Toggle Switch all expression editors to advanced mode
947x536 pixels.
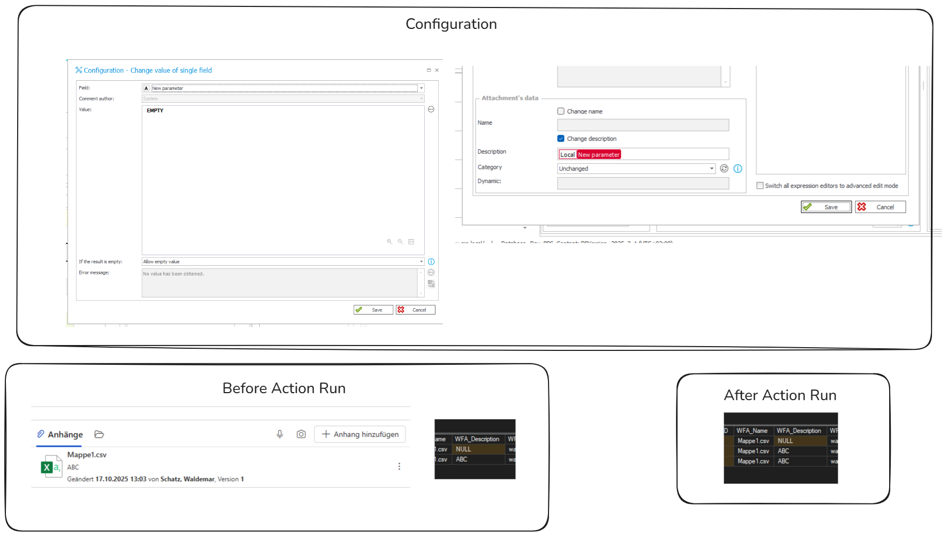tap(760, 186)
